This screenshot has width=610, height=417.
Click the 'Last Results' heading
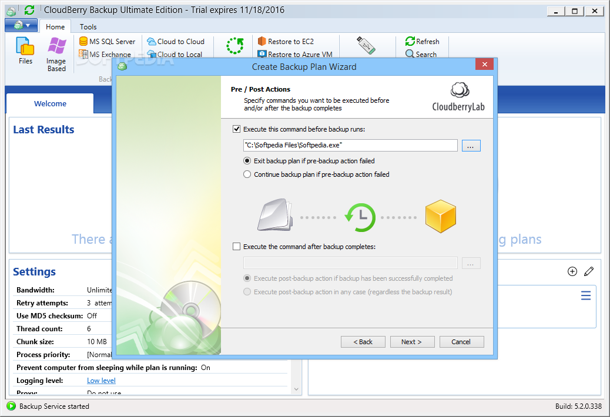click(x=43, y=129)
